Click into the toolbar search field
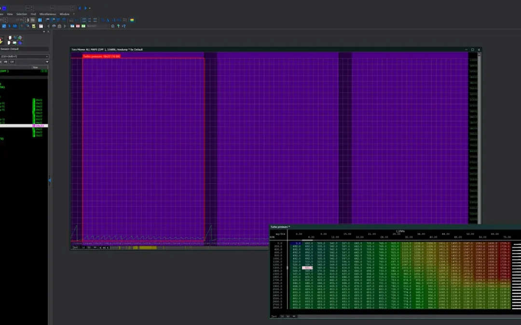The image size is (521, 325). click(97, 26)
